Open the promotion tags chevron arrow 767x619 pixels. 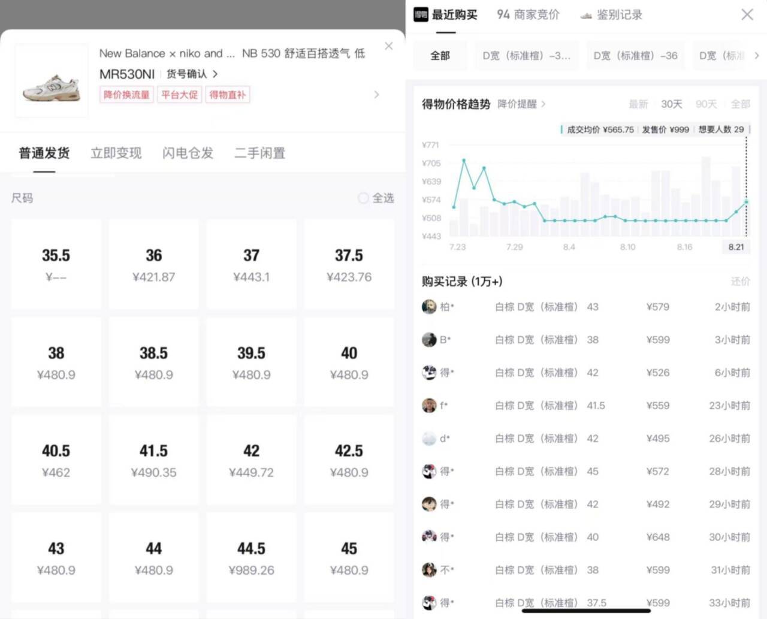click(x=376, y=95)
